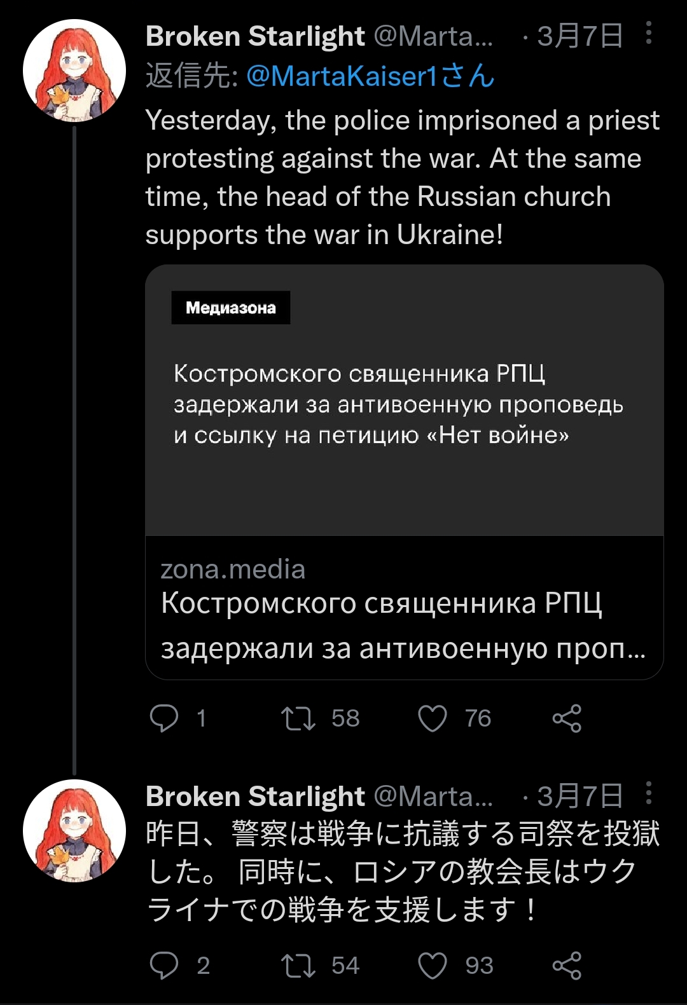Image resolution: width=687 pixels, height=1005 pixels.
Task: Tap the first tweet's 3月7日 timestamp
Action: pyautogui.click(x=579, y=36)
